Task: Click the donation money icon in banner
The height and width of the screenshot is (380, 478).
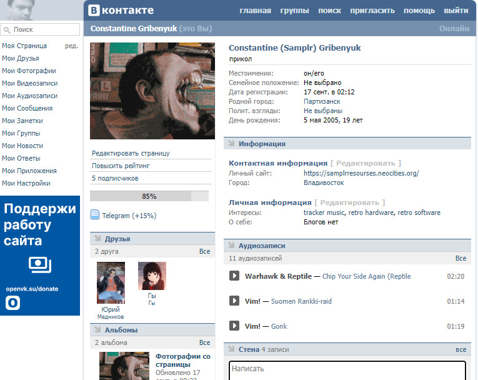Action: (40, 264)
